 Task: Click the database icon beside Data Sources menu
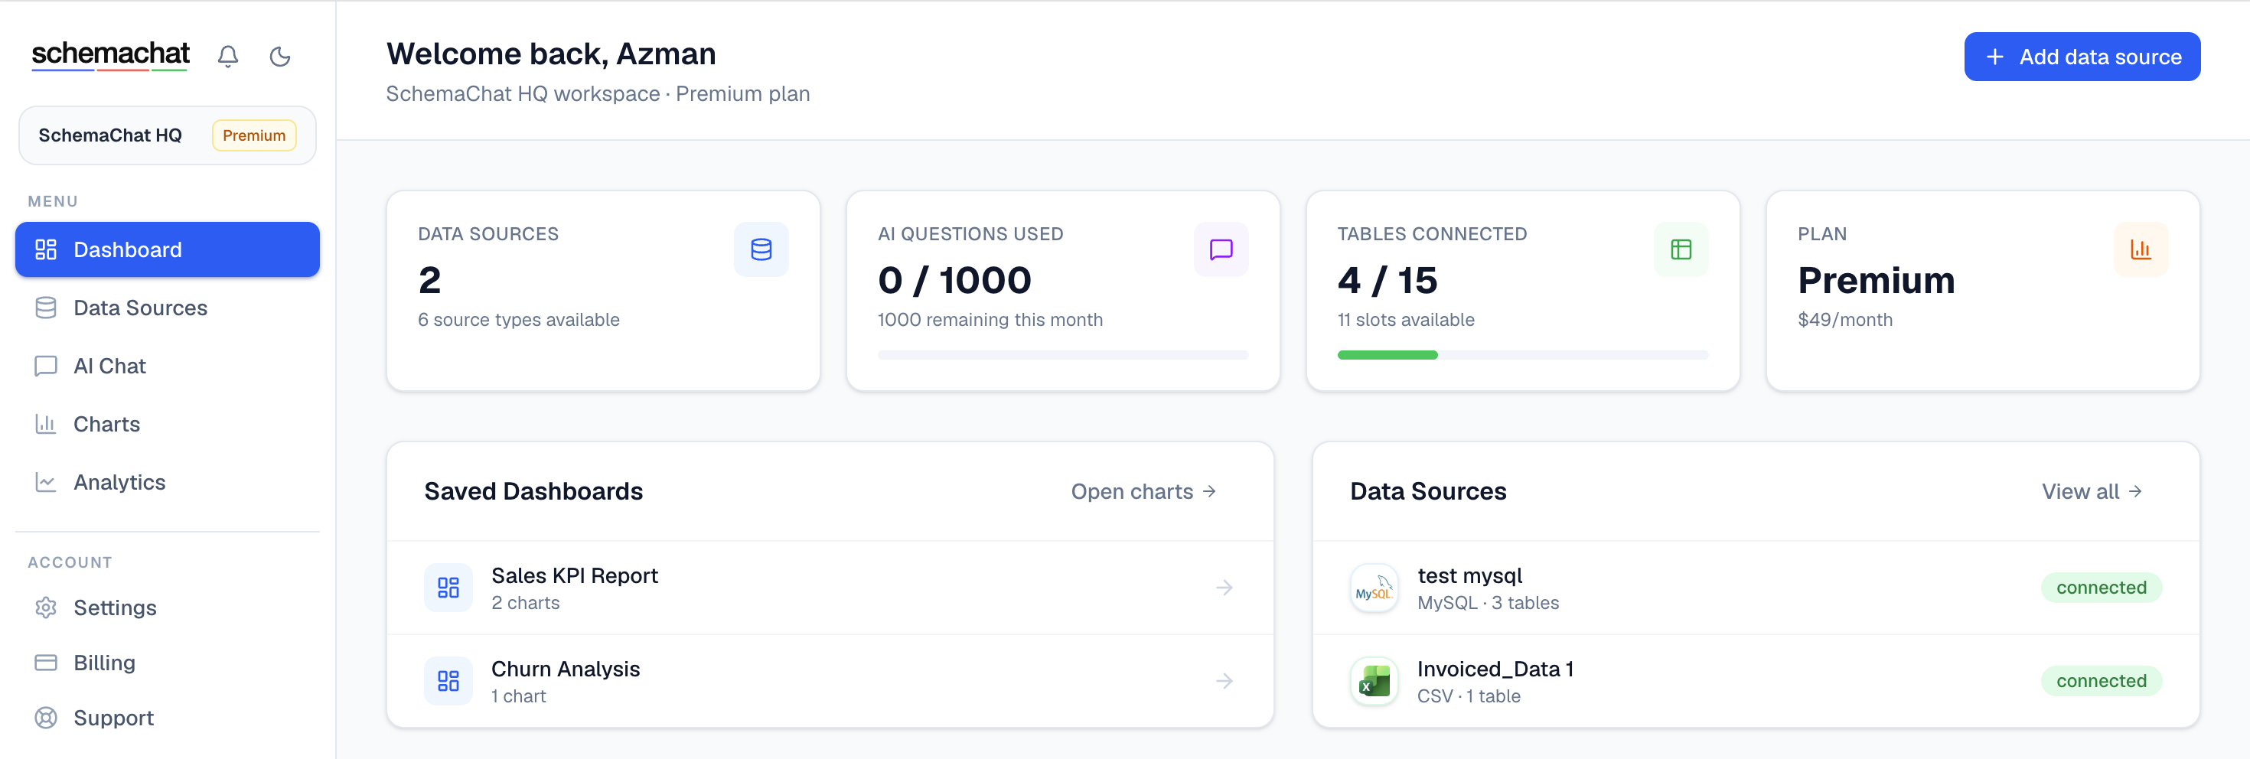45,308
